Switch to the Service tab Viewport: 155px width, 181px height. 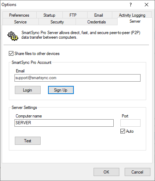20,22
